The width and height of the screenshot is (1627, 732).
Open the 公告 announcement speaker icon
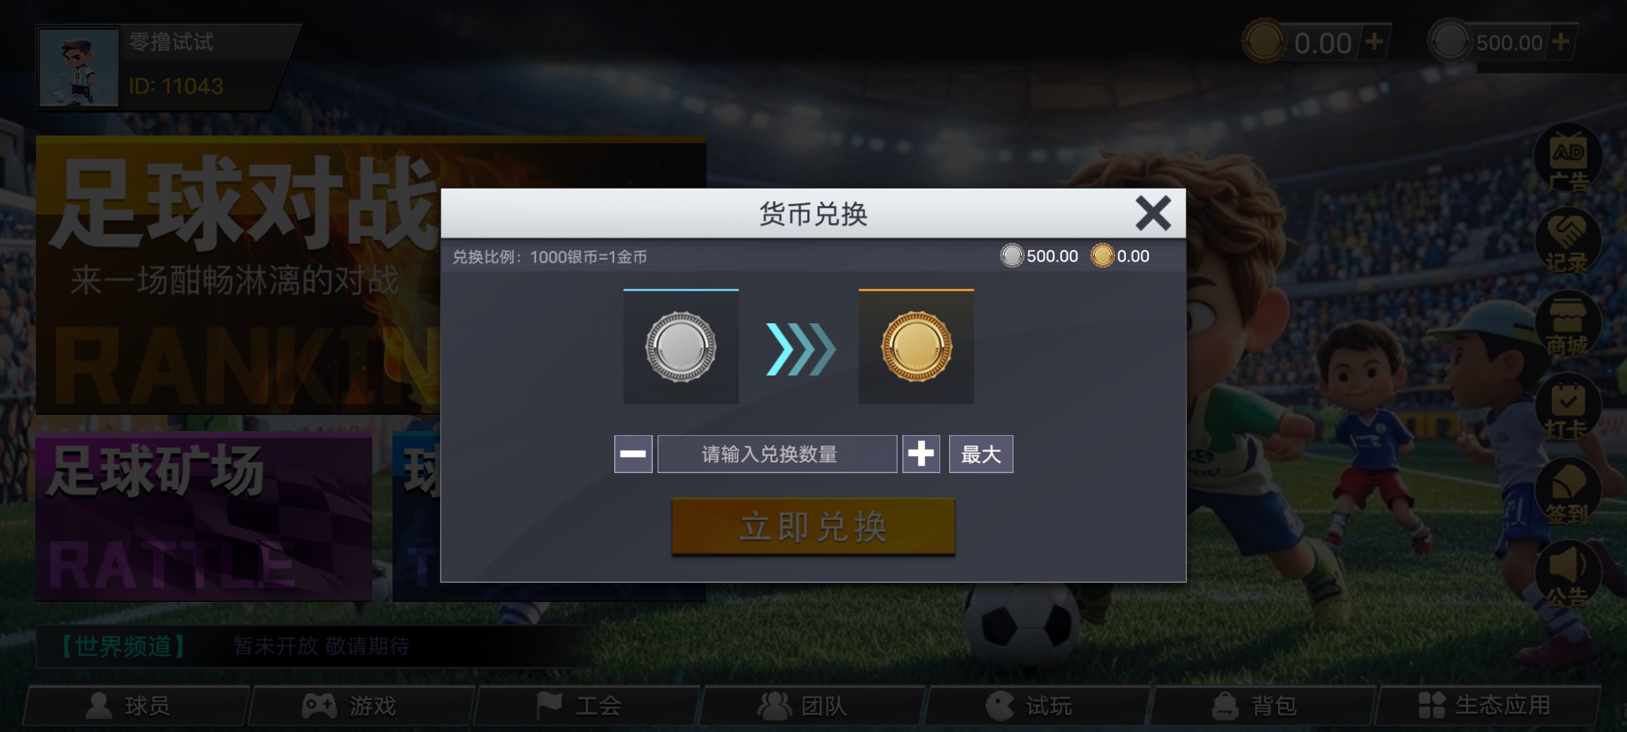(x=1568, y=575)
